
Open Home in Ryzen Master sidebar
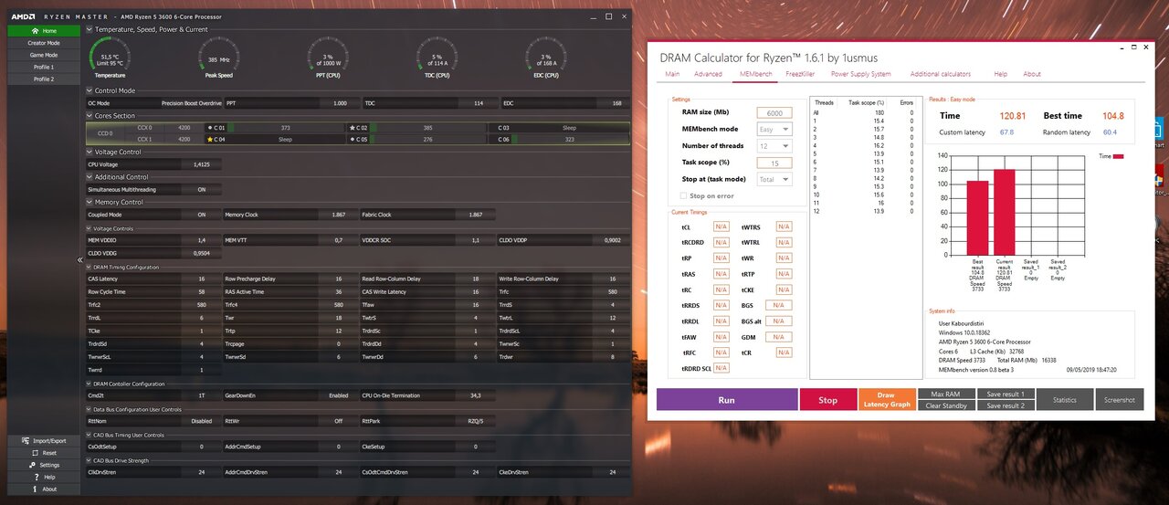43,31
